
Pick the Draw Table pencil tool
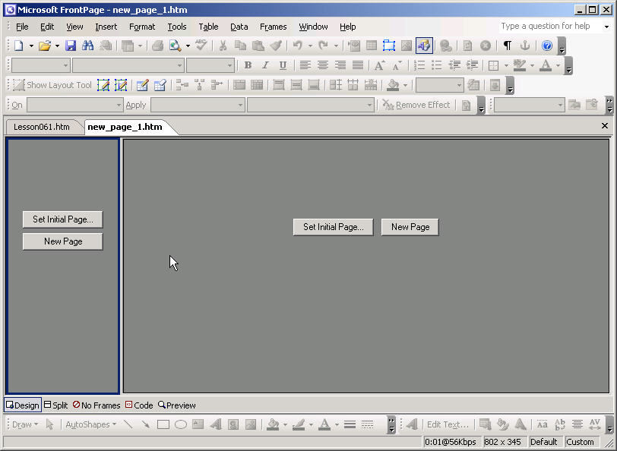pos(142,85)
